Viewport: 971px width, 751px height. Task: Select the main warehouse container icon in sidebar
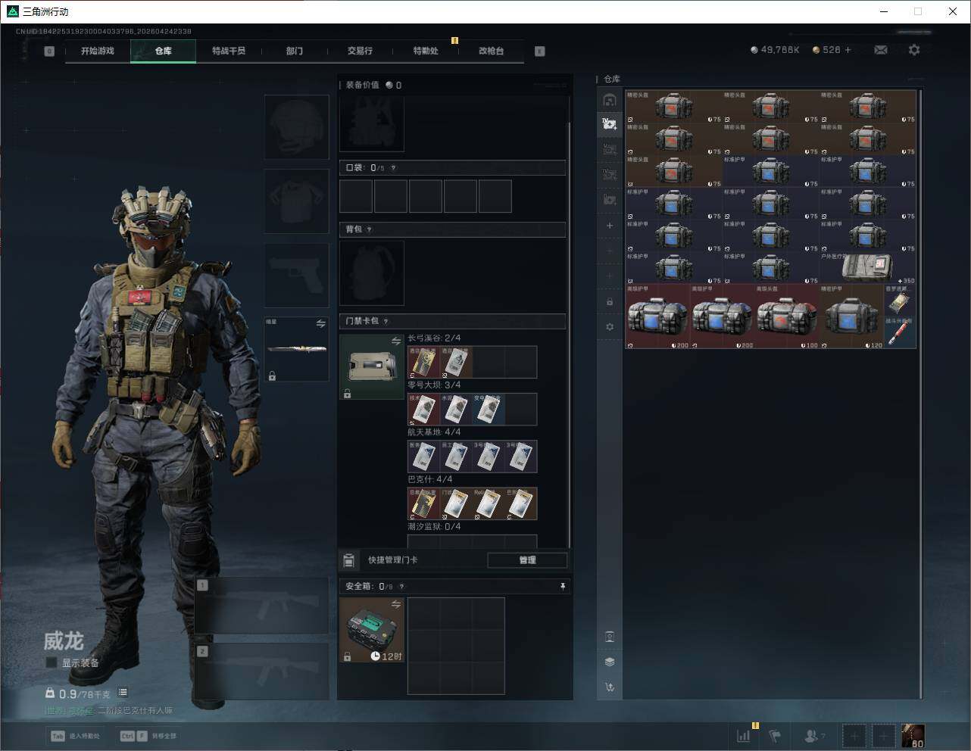[610, 100]
